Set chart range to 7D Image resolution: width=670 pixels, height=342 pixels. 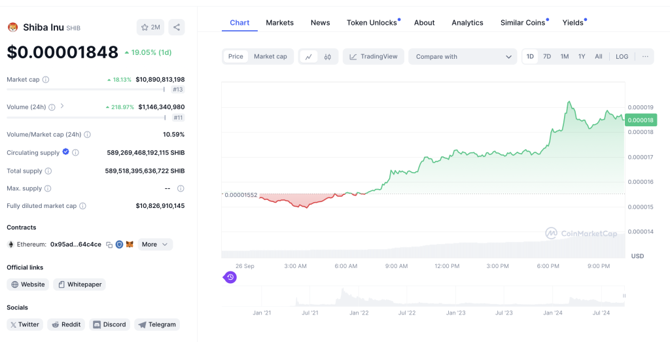click(x=547, y=56)
